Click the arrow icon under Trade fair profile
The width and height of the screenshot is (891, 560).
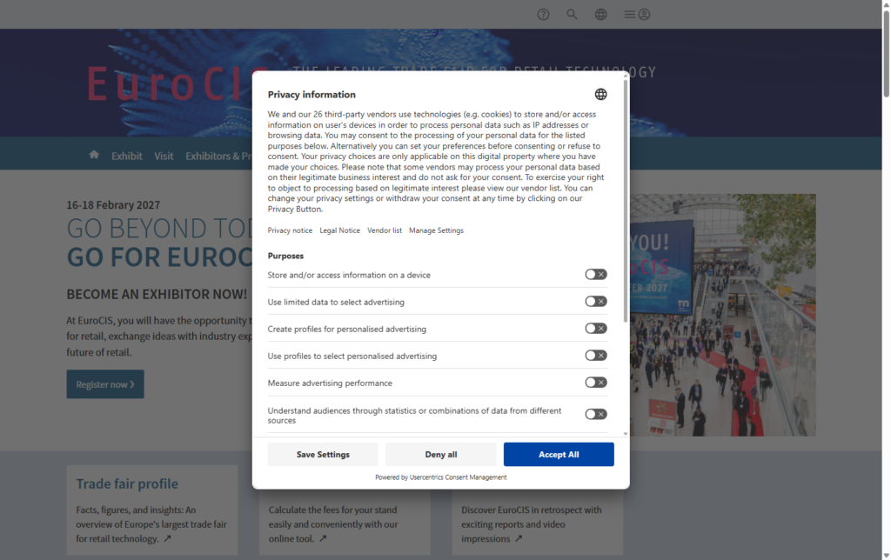tap(167, 539)
